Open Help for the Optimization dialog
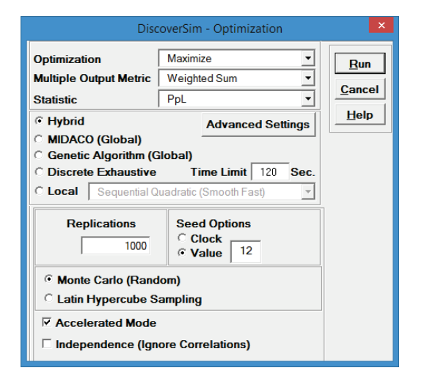 [360, 115]
